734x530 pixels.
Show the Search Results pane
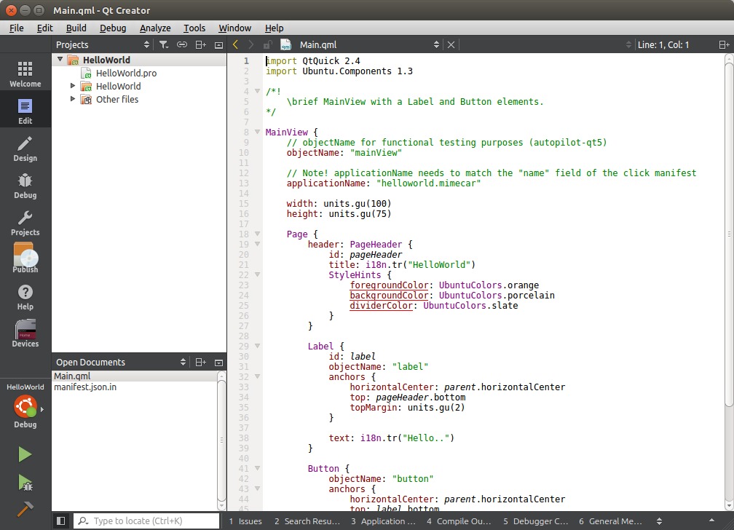click(307, 521)
